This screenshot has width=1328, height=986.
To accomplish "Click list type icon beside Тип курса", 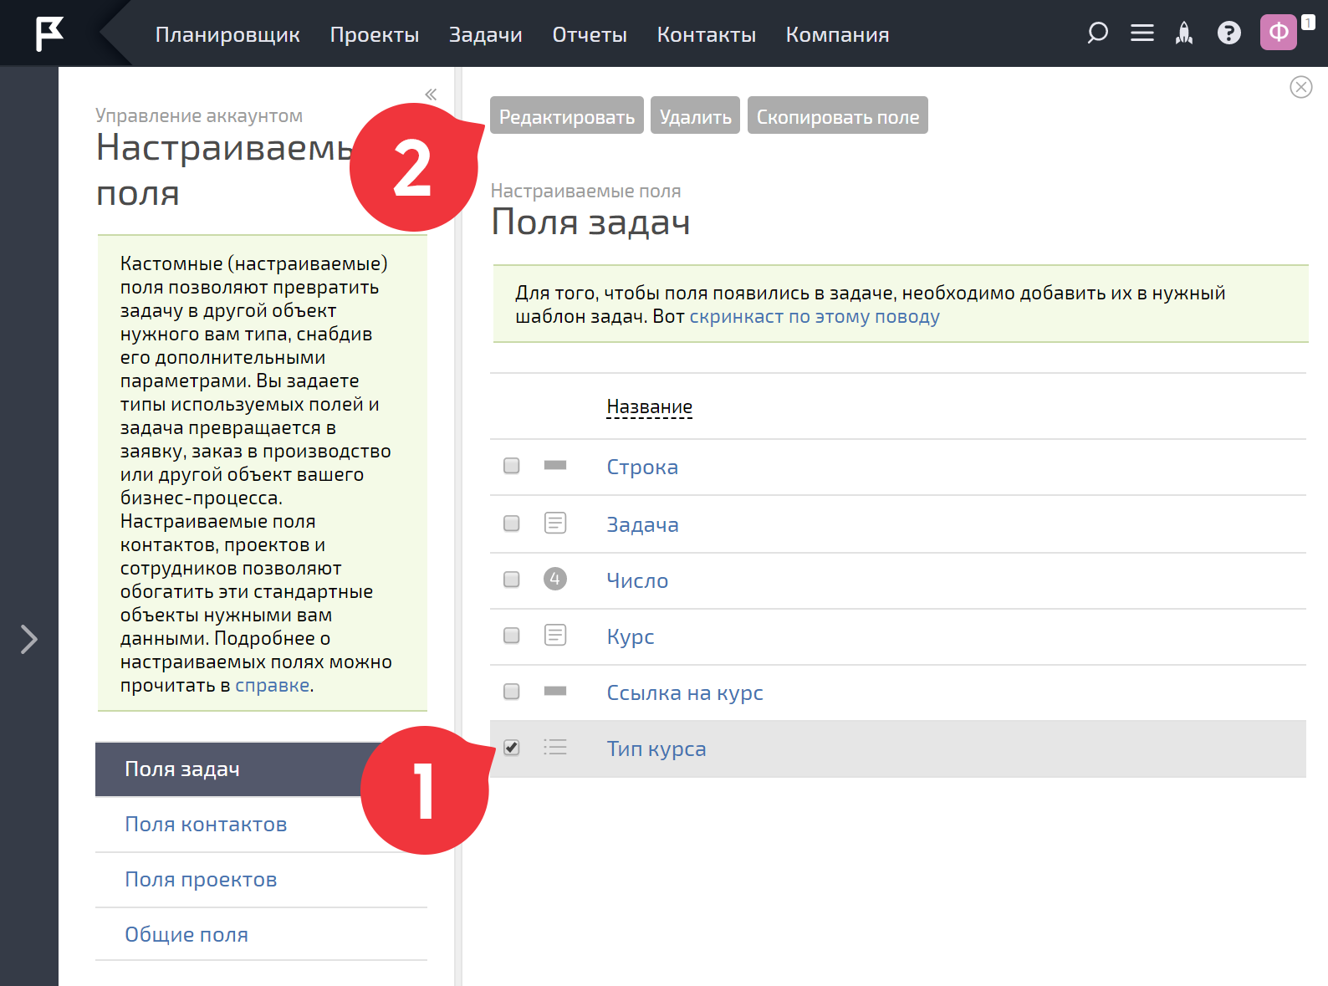I will (555, 747).
